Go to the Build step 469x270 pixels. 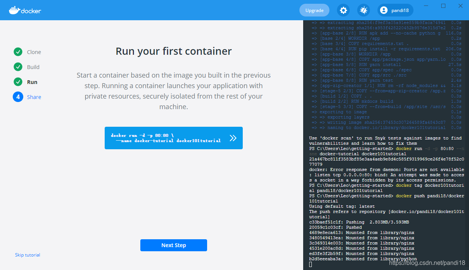(33, 67)
